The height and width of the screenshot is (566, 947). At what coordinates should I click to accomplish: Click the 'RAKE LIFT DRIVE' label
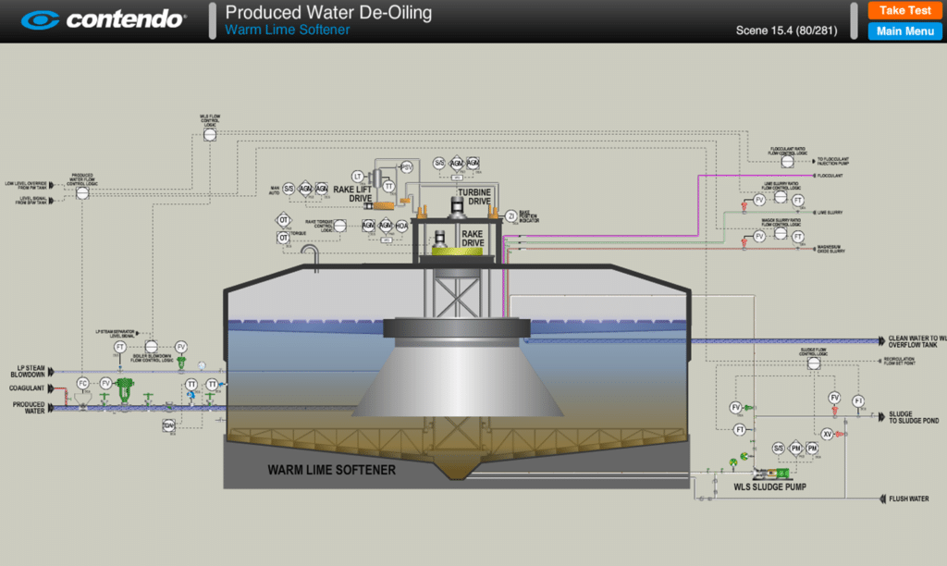(x=353, y=194)
